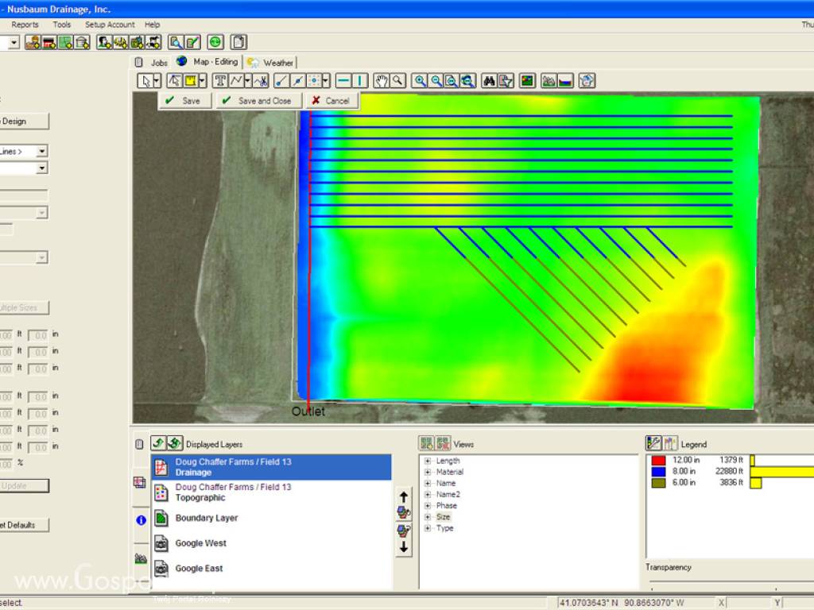
Task: Click the red 12.00 in legend swatch
Action: pos(658,460)
